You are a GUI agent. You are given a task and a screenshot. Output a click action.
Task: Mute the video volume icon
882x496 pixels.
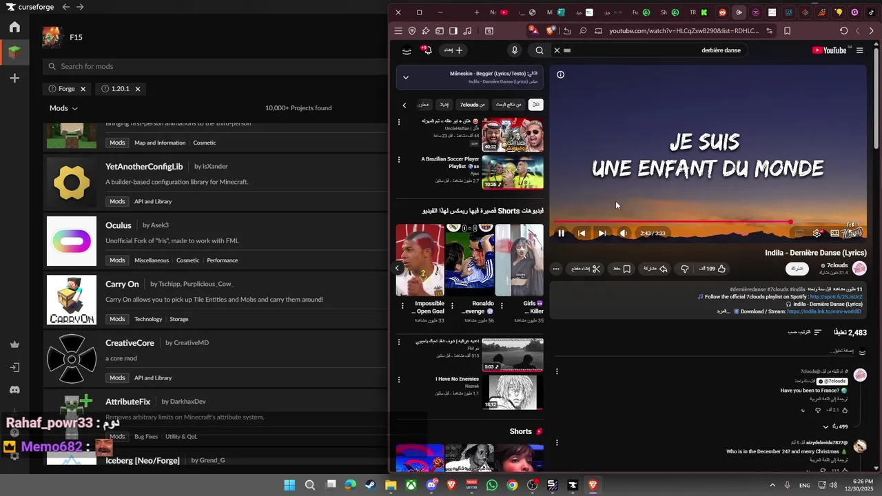(x=623, y=234)
